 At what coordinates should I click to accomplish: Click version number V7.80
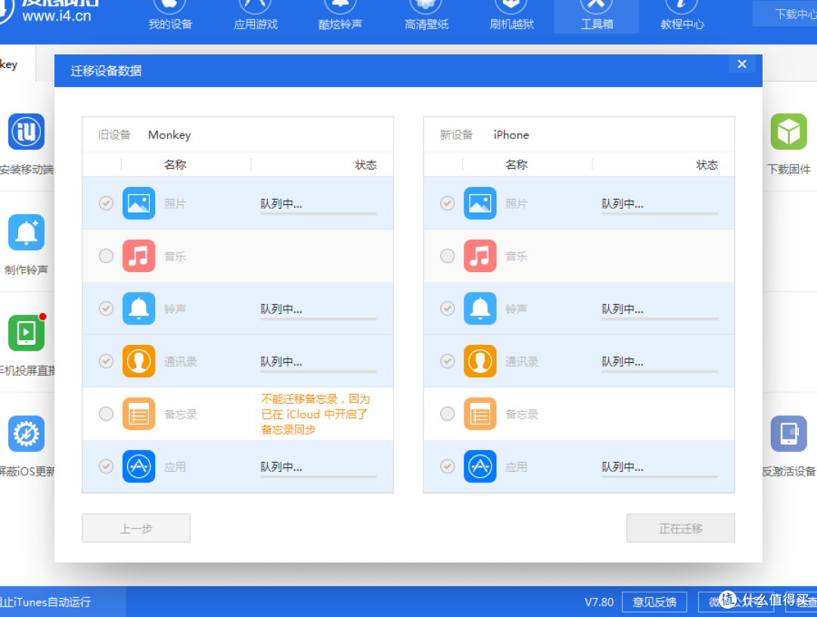(599, 603)
